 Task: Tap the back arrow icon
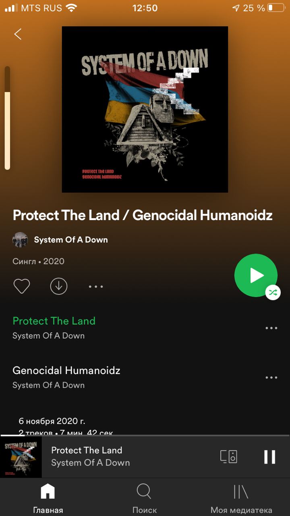tap(18, 34)
